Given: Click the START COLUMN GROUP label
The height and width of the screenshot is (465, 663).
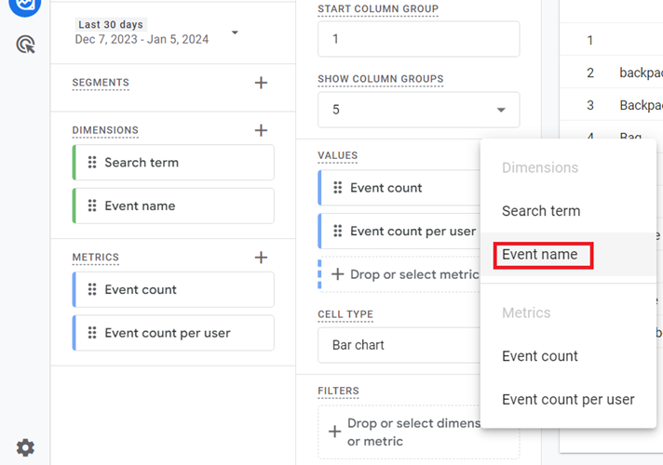Looking at the screenshot, I should click(378, 9).
